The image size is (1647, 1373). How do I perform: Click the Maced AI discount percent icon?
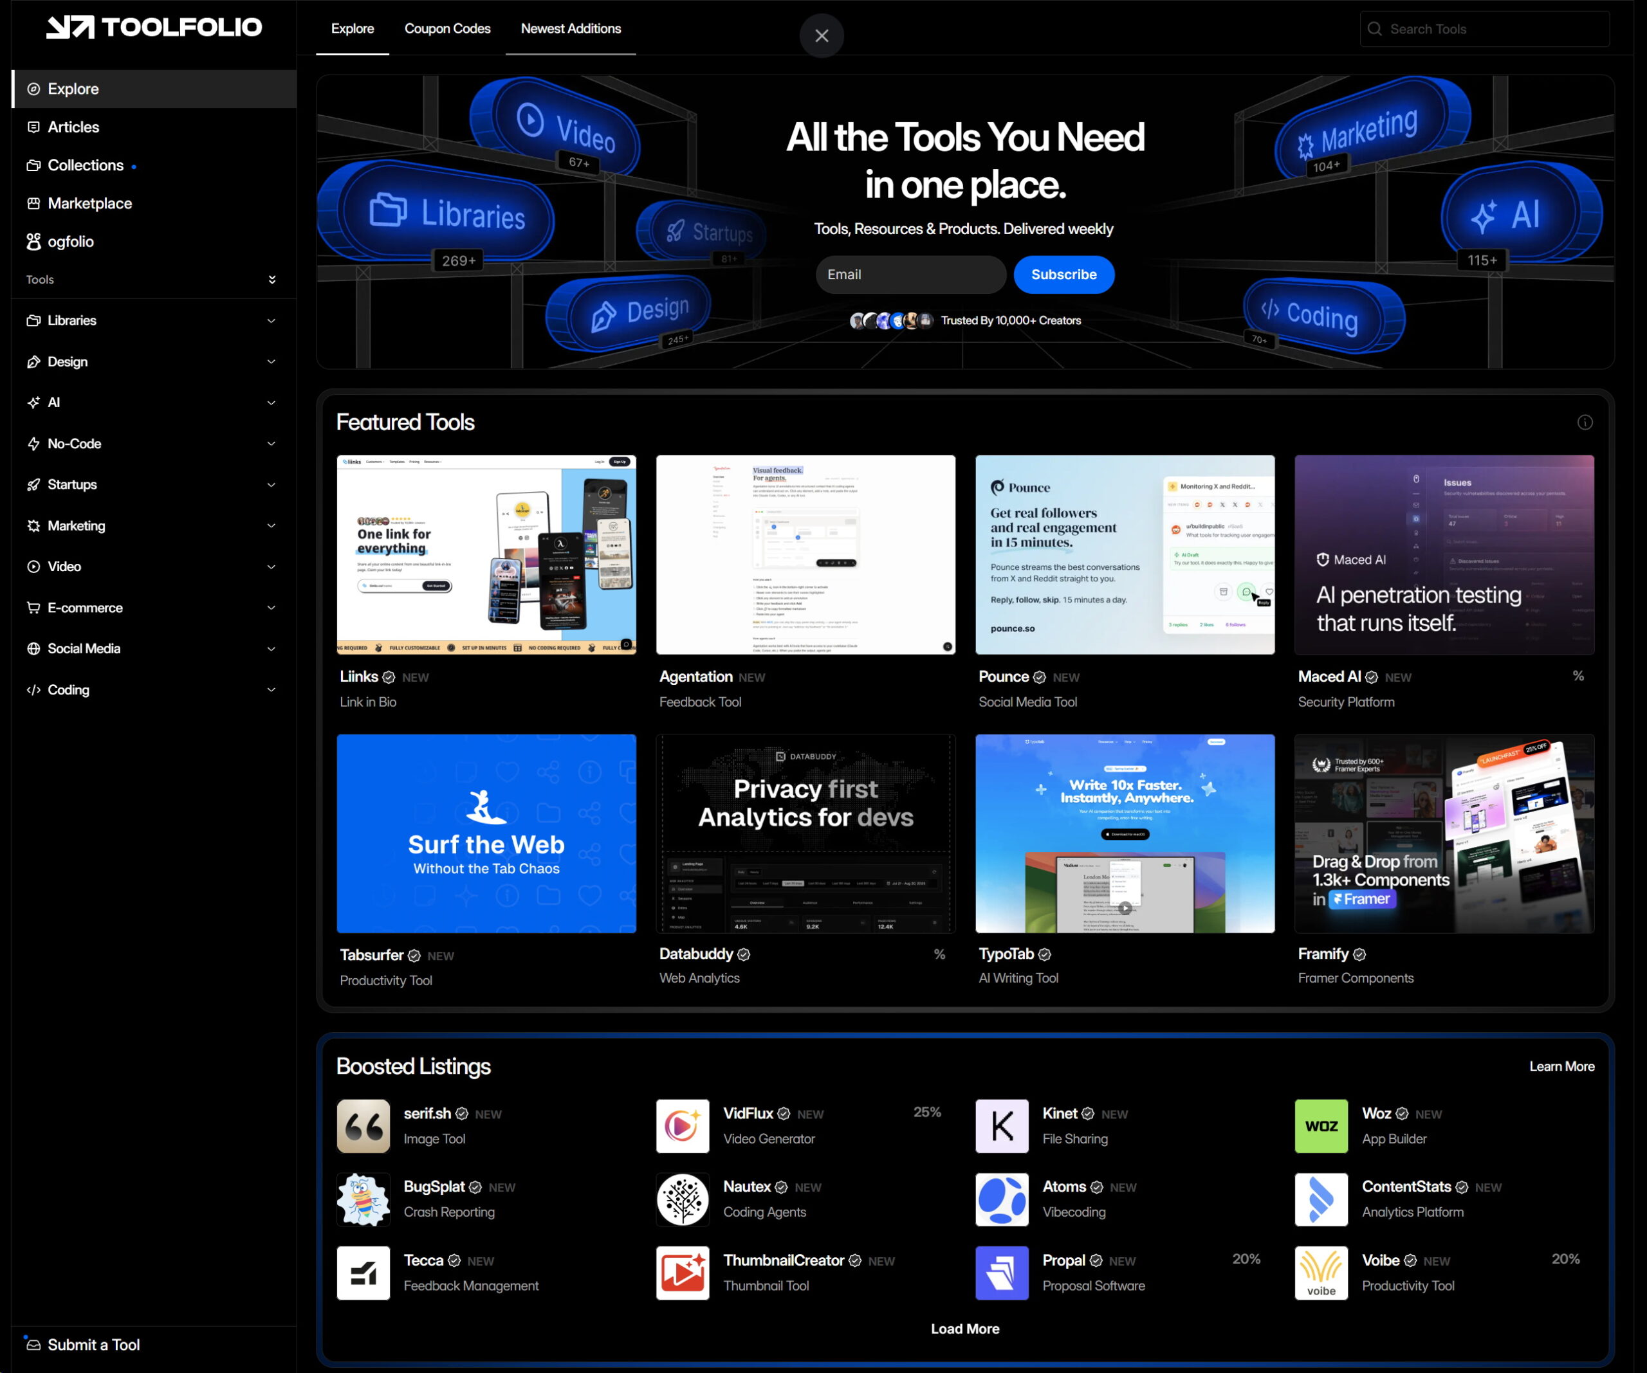pos(1578,676)
